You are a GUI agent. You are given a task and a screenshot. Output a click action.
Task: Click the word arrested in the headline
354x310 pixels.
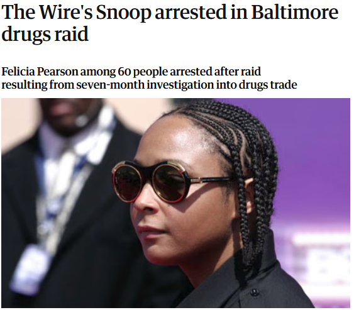(x=191, y=13)
